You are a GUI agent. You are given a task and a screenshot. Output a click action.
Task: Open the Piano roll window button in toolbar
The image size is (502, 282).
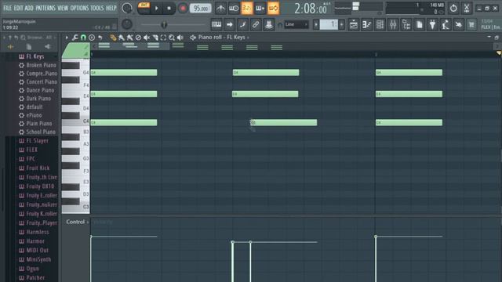point(366,24)
